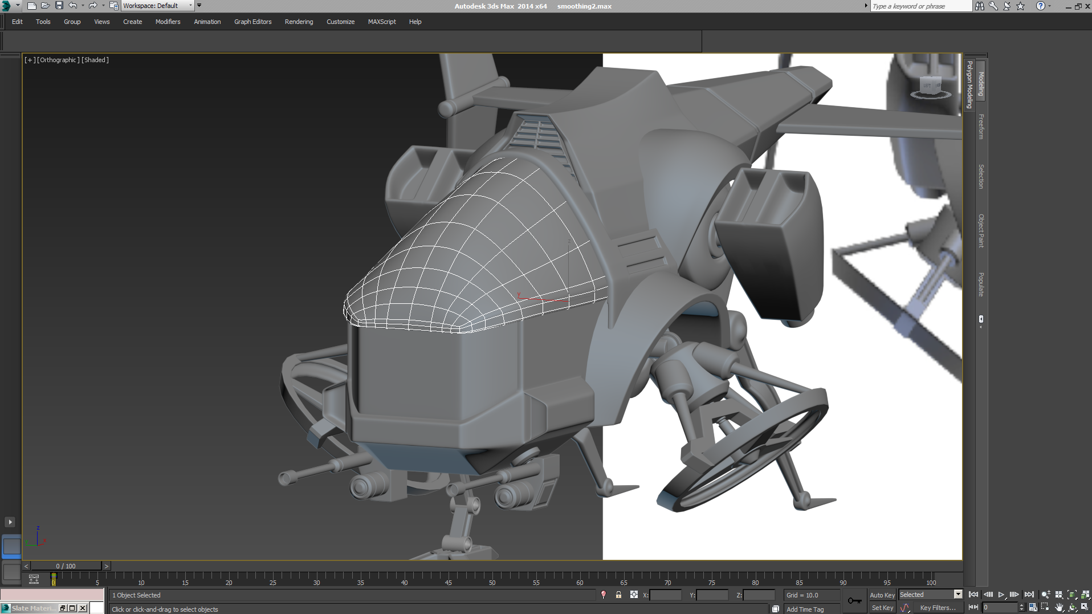Step to the previous frame
Image resolution: width=1092 pixels, height=614 pixels.
coord(988,595)
